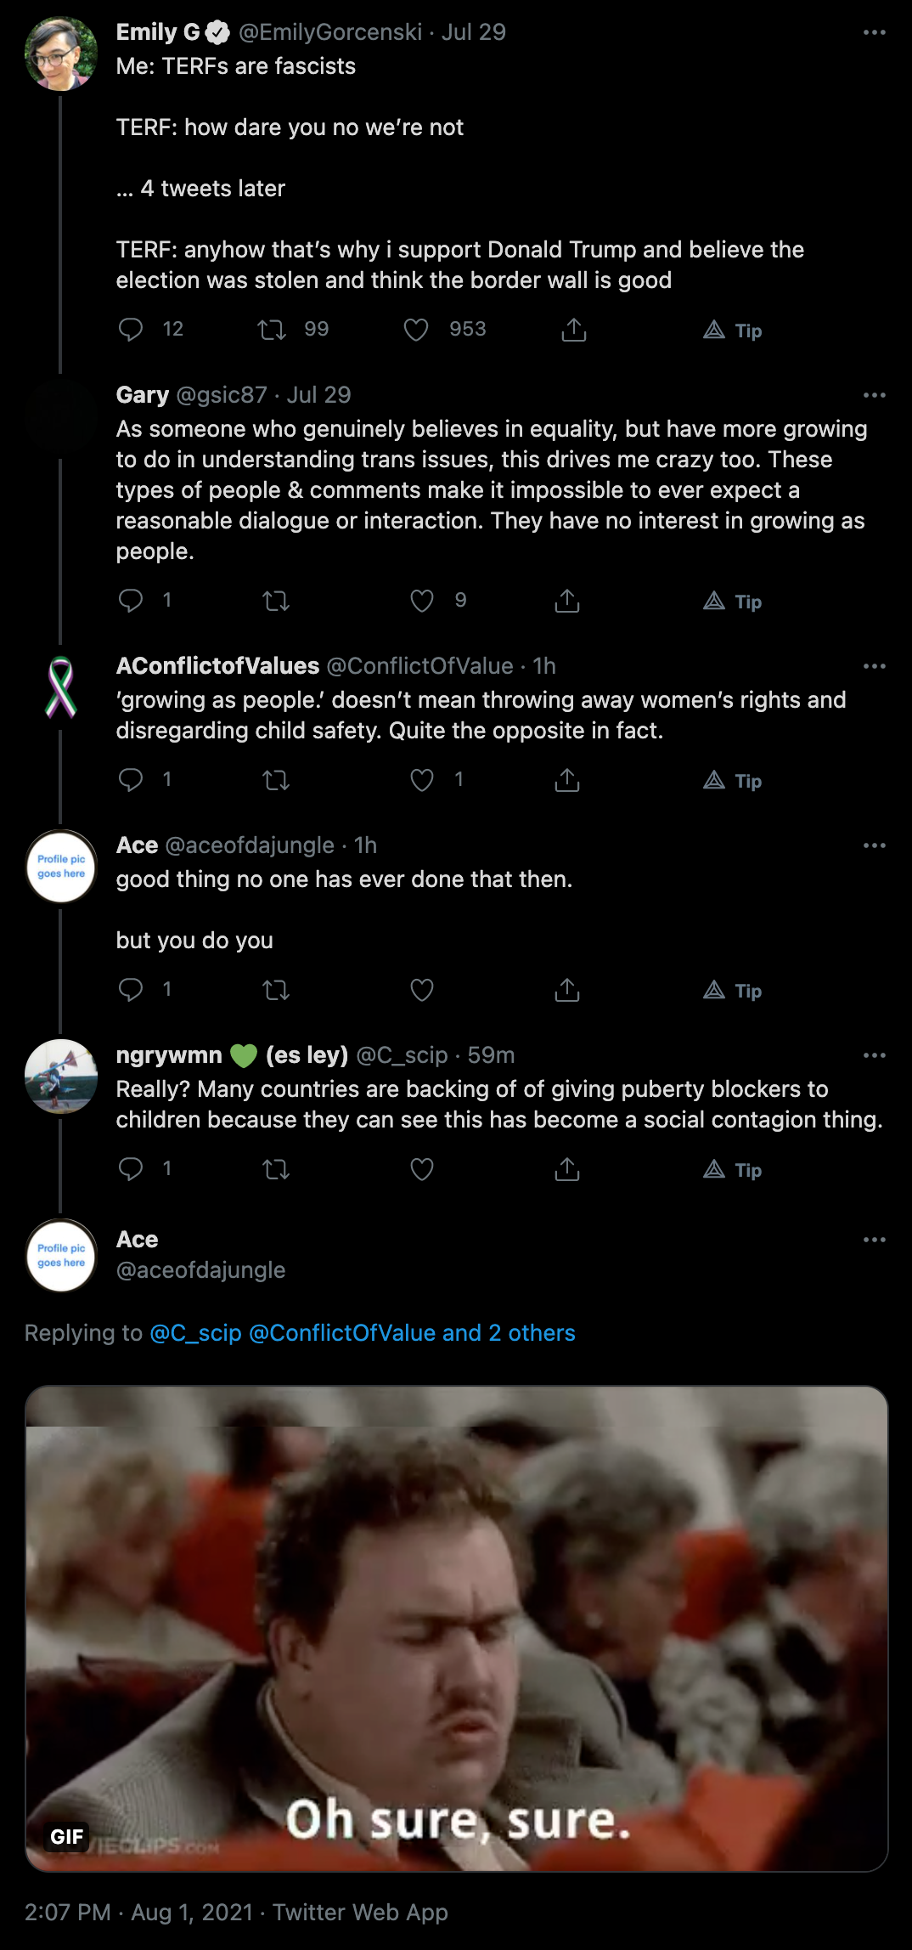Viewport: 912px width, 1950px height.
Task: Open more options on Gary's tweet
Action: tap(875, 395)
